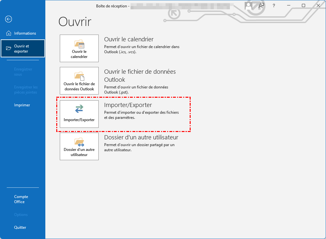The image size is (326, 239).
Task: Click Ouvrir le fichier de données Outlook tile
Action: [79, 81]
